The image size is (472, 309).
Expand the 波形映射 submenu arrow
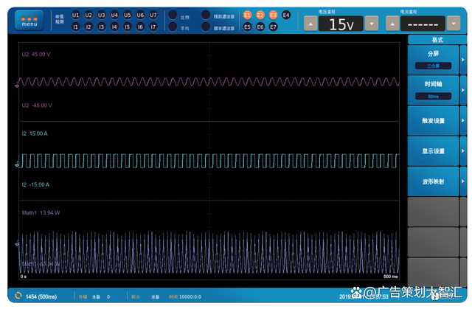coord(463,181)
